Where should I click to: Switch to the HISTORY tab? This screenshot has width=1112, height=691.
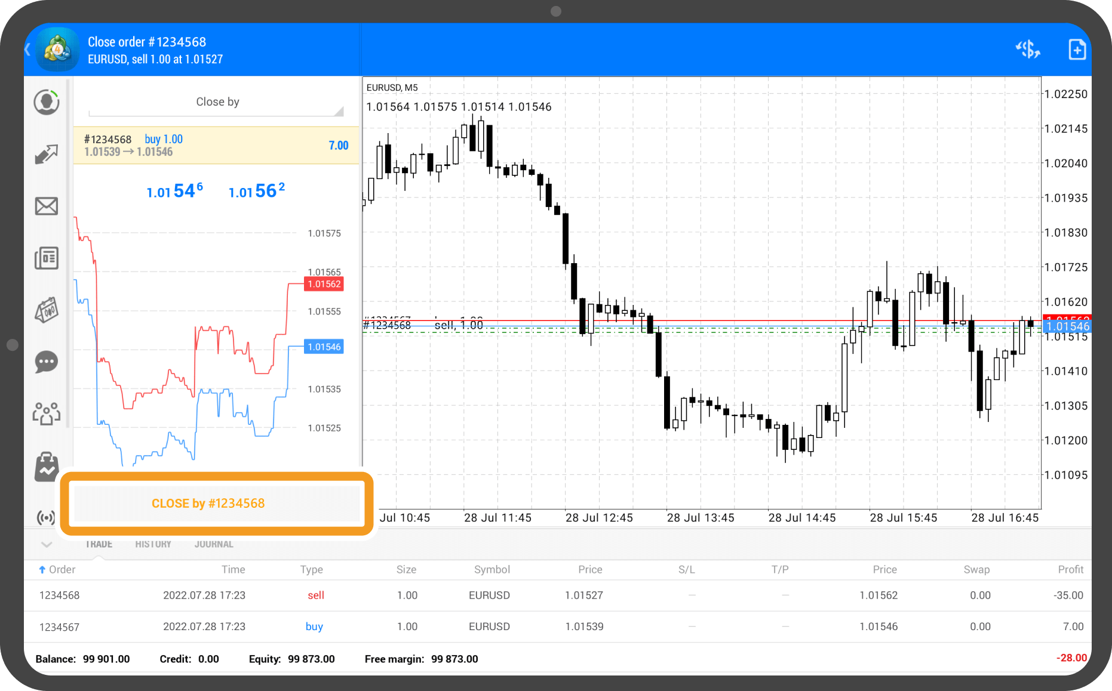153,544
